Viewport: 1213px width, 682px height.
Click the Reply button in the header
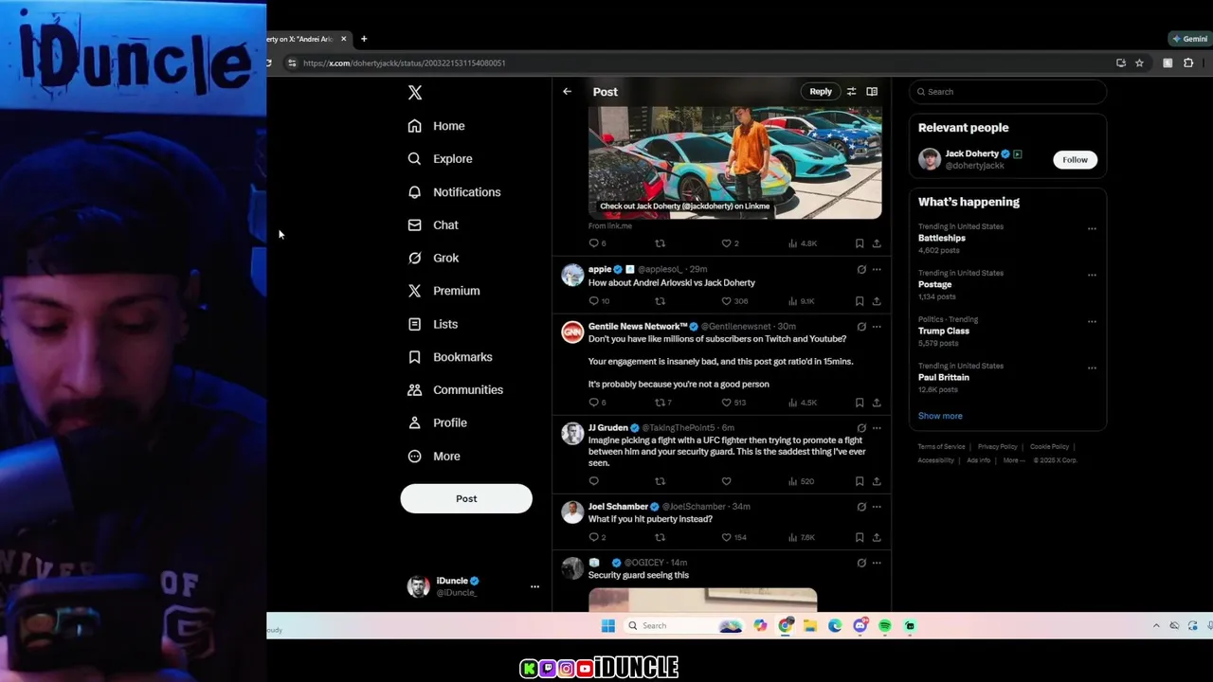click(x=821, y=92)
